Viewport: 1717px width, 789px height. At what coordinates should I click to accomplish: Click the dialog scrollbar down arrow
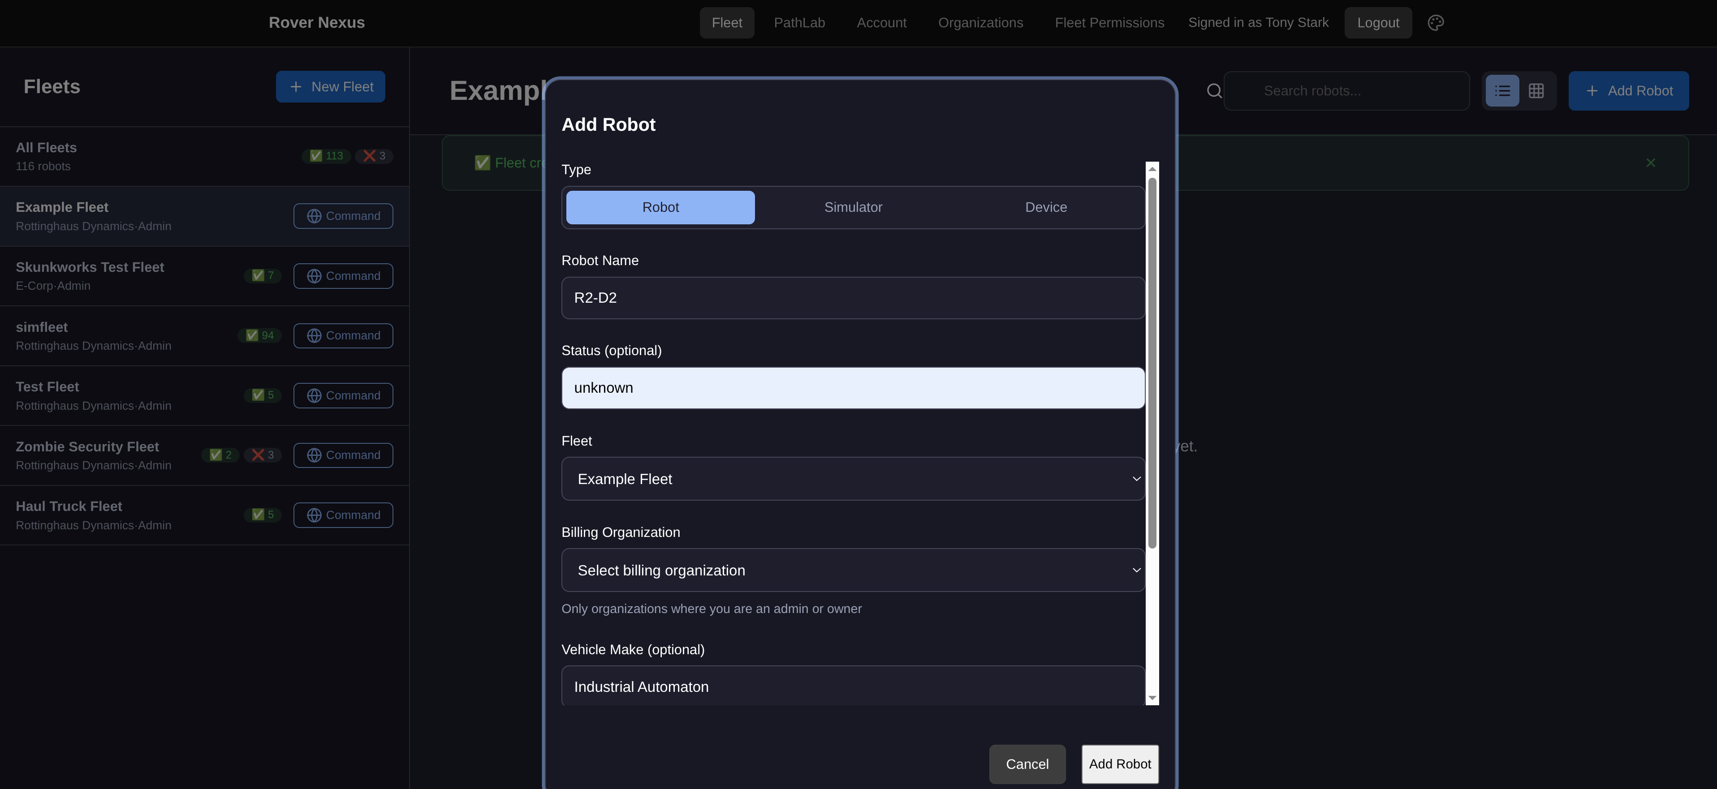[1152, 698]
